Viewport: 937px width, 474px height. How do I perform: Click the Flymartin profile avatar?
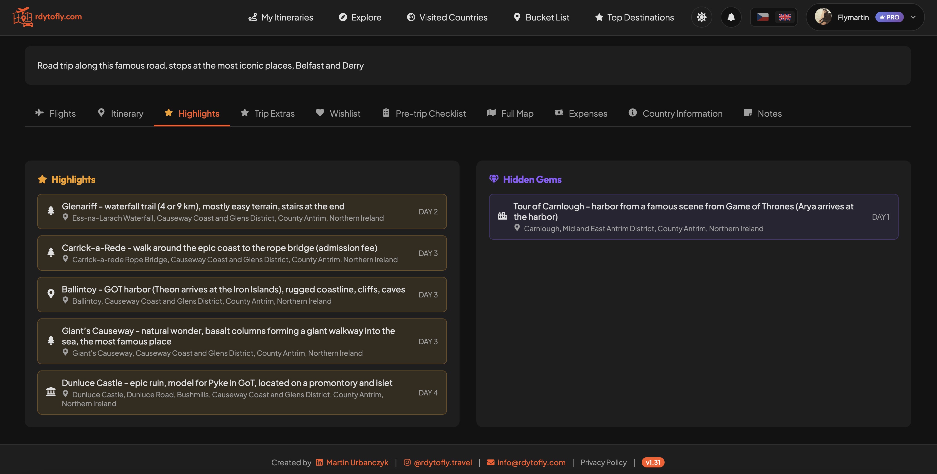tap(824, 17)
